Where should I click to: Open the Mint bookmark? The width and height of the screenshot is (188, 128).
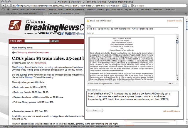pos(22,10)
